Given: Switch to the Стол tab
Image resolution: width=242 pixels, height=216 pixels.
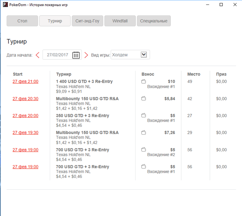Looking at the screenshot, I should tap(22, 21).
